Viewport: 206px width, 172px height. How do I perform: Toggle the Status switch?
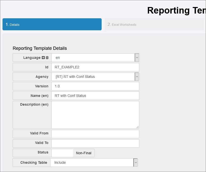[62, 153]
